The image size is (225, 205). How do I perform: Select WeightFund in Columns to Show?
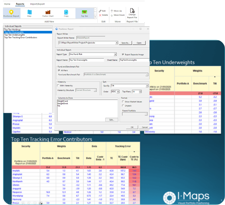pyautogui.click(x=63, y=101)
